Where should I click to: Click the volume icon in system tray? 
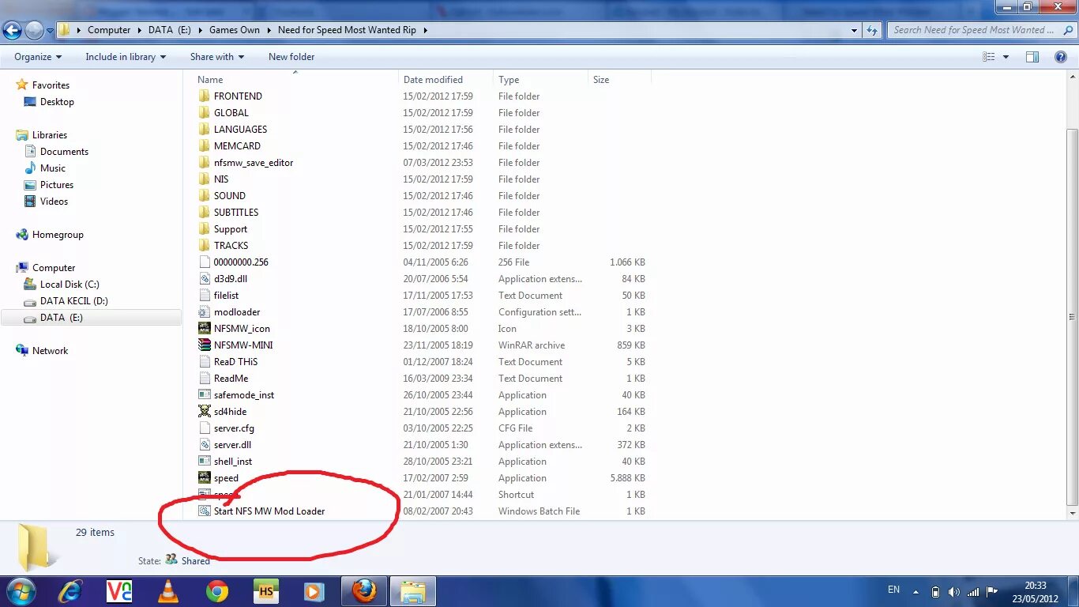954,591
